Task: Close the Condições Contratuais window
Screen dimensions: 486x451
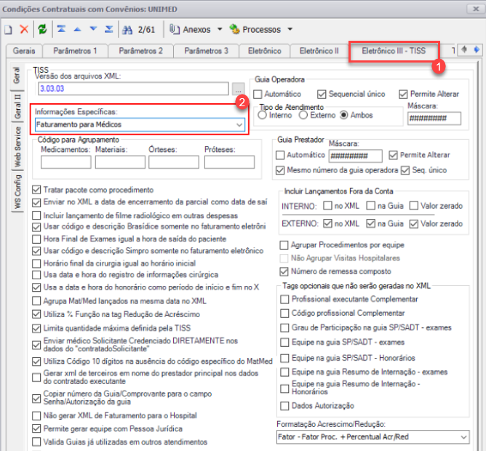Action: pos(476,9)
